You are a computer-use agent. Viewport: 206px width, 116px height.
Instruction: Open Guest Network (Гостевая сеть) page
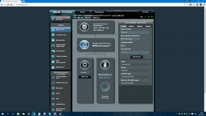pos(60,35)
